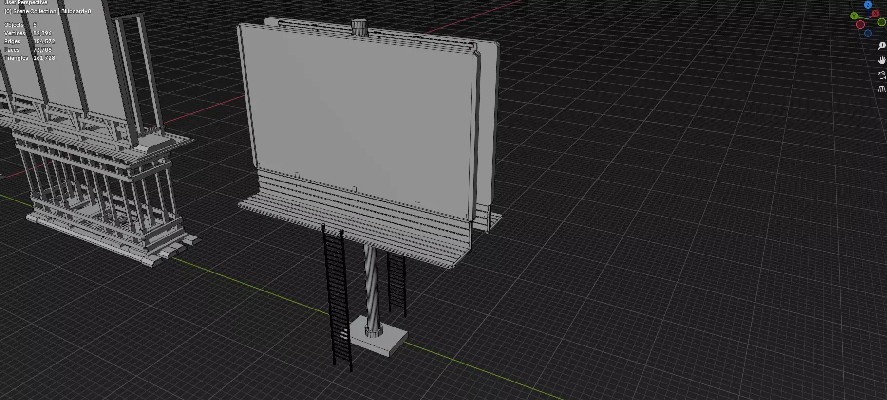Image resolution: width=887 pixels, height=400 pixels.
Task: Activate the pan hand viewport control
Action: [x=881, y=60]
